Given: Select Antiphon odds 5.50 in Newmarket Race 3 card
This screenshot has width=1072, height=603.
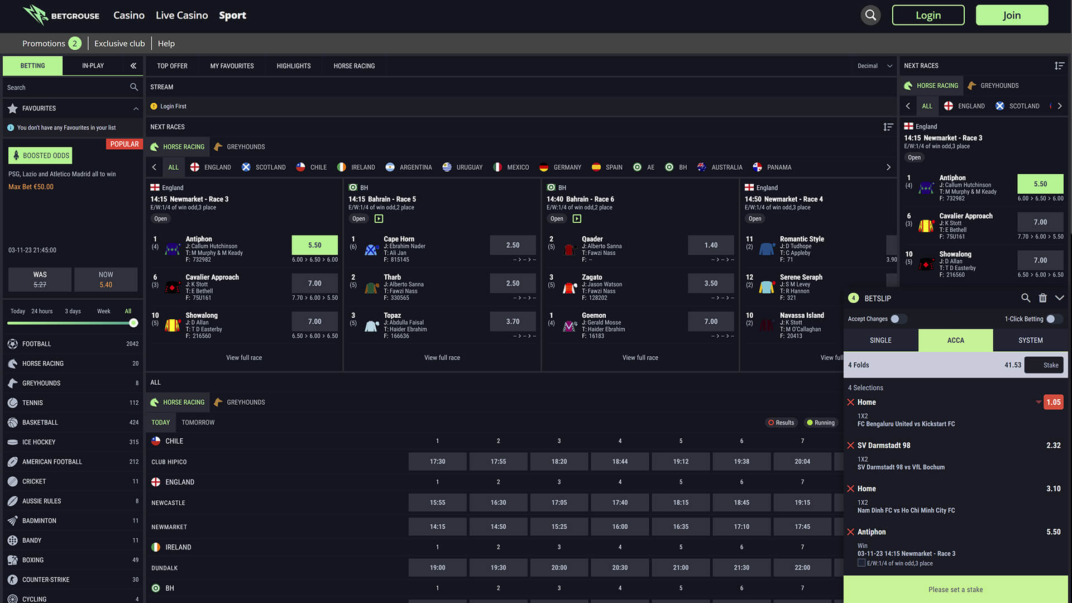Looking at the screenshot, I should pyautogui.click(x=315, y=245).
